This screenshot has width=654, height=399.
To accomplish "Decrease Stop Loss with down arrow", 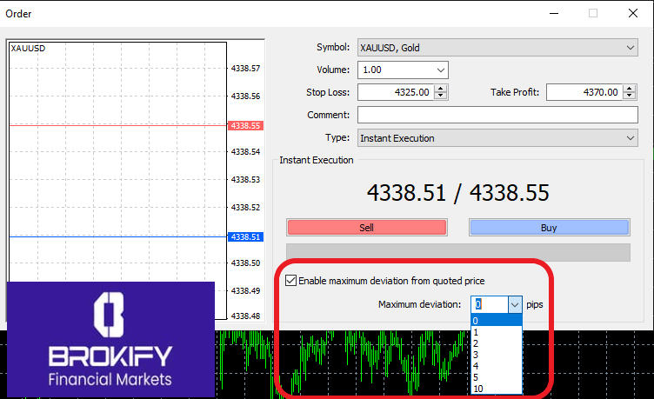I will click(441, 96).
